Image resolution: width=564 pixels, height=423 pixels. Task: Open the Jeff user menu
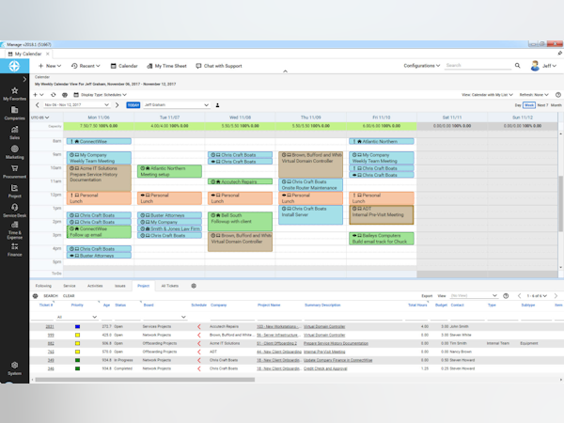pyautogui.click(x=543, y=66)
